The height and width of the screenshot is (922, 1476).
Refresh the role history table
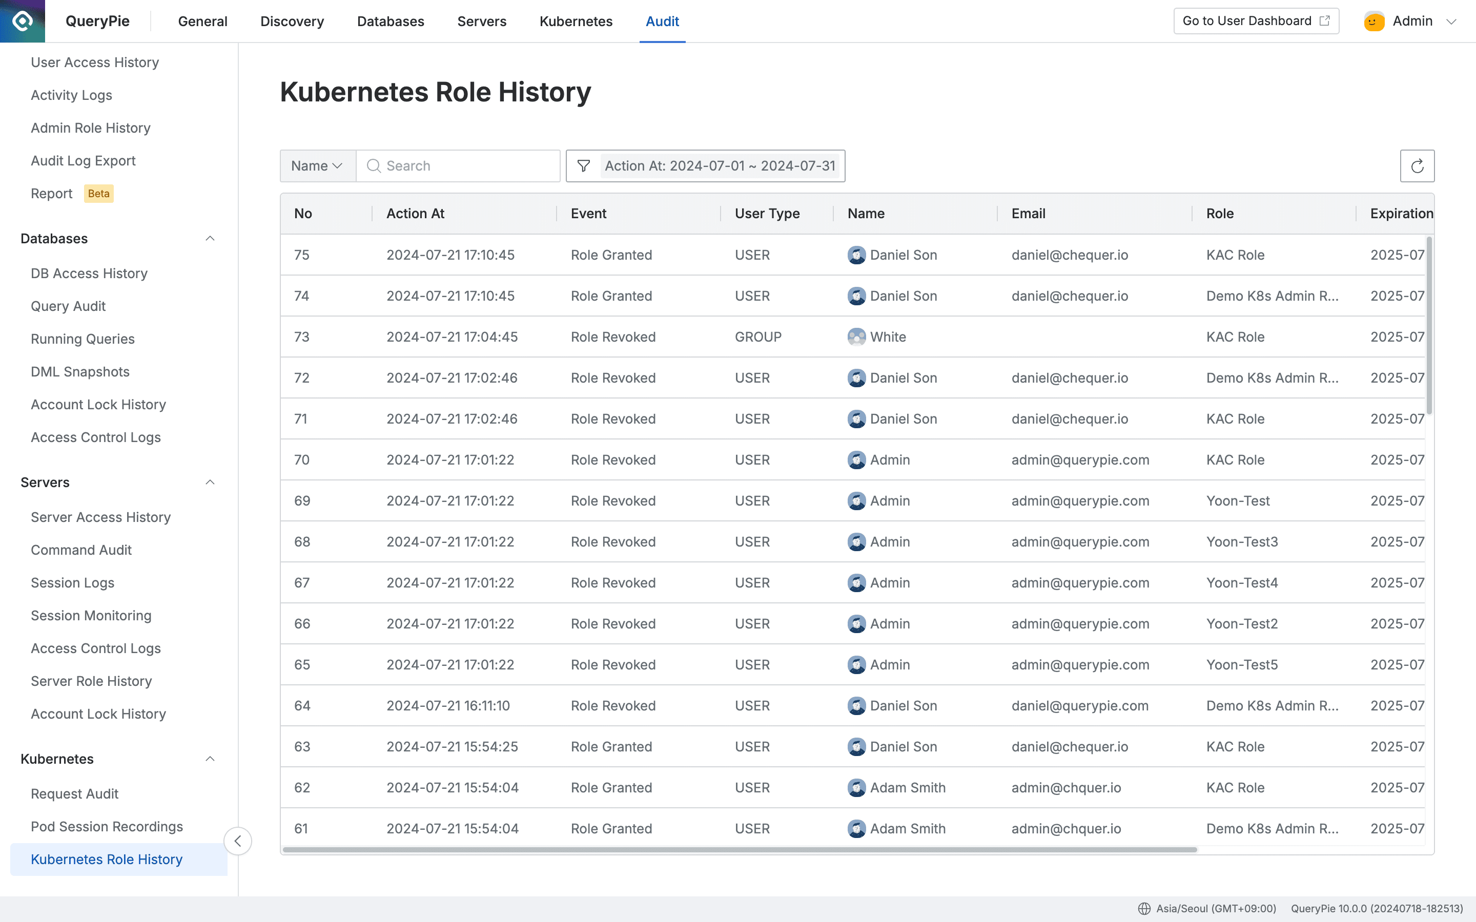coord(1418,165)
